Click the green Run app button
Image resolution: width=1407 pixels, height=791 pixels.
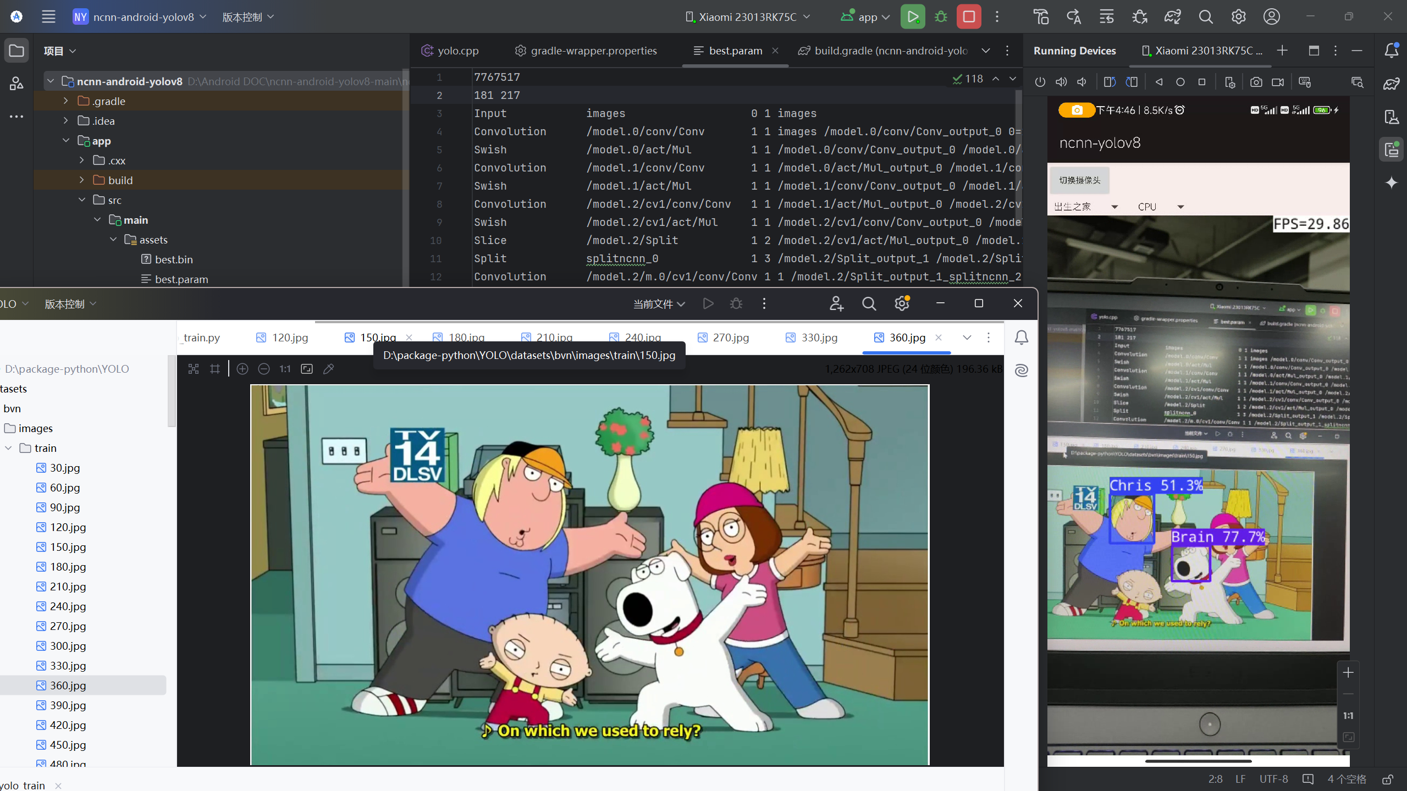(x=913, y=16)
